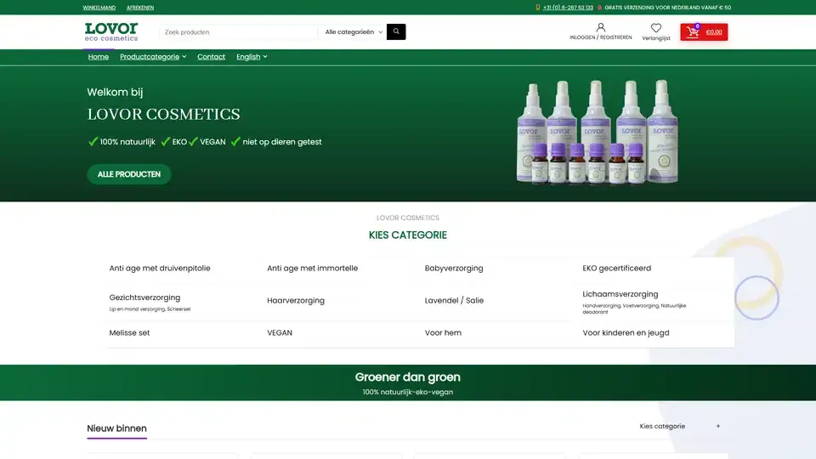Viewport: 816px width, 459px height.
Task: Open Anti age met druivenpitolie category
Action: pyautogui.click(x=160, y=268)
